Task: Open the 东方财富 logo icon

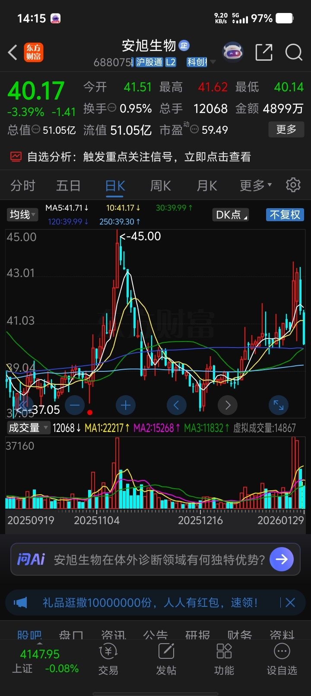Action: pos(34,52)
